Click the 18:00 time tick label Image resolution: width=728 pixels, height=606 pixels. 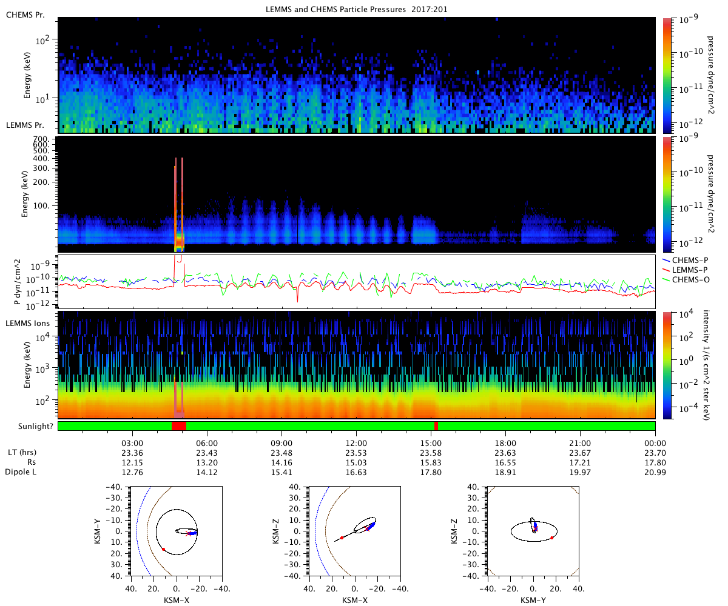pyautogui.click(x=506, y=443)
